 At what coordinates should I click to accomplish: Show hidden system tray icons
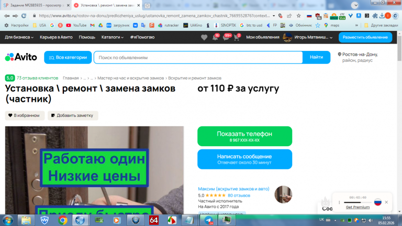tap(335, 220)
